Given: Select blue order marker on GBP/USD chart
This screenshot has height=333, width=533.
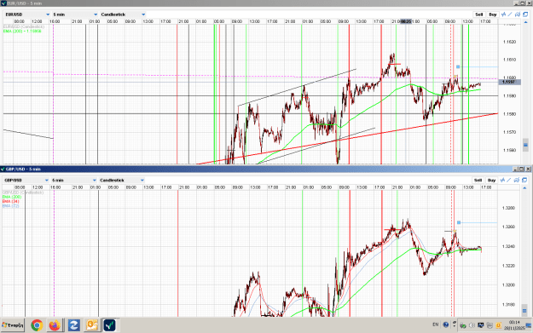Looking at the screenshot, I should click(459, 222).
